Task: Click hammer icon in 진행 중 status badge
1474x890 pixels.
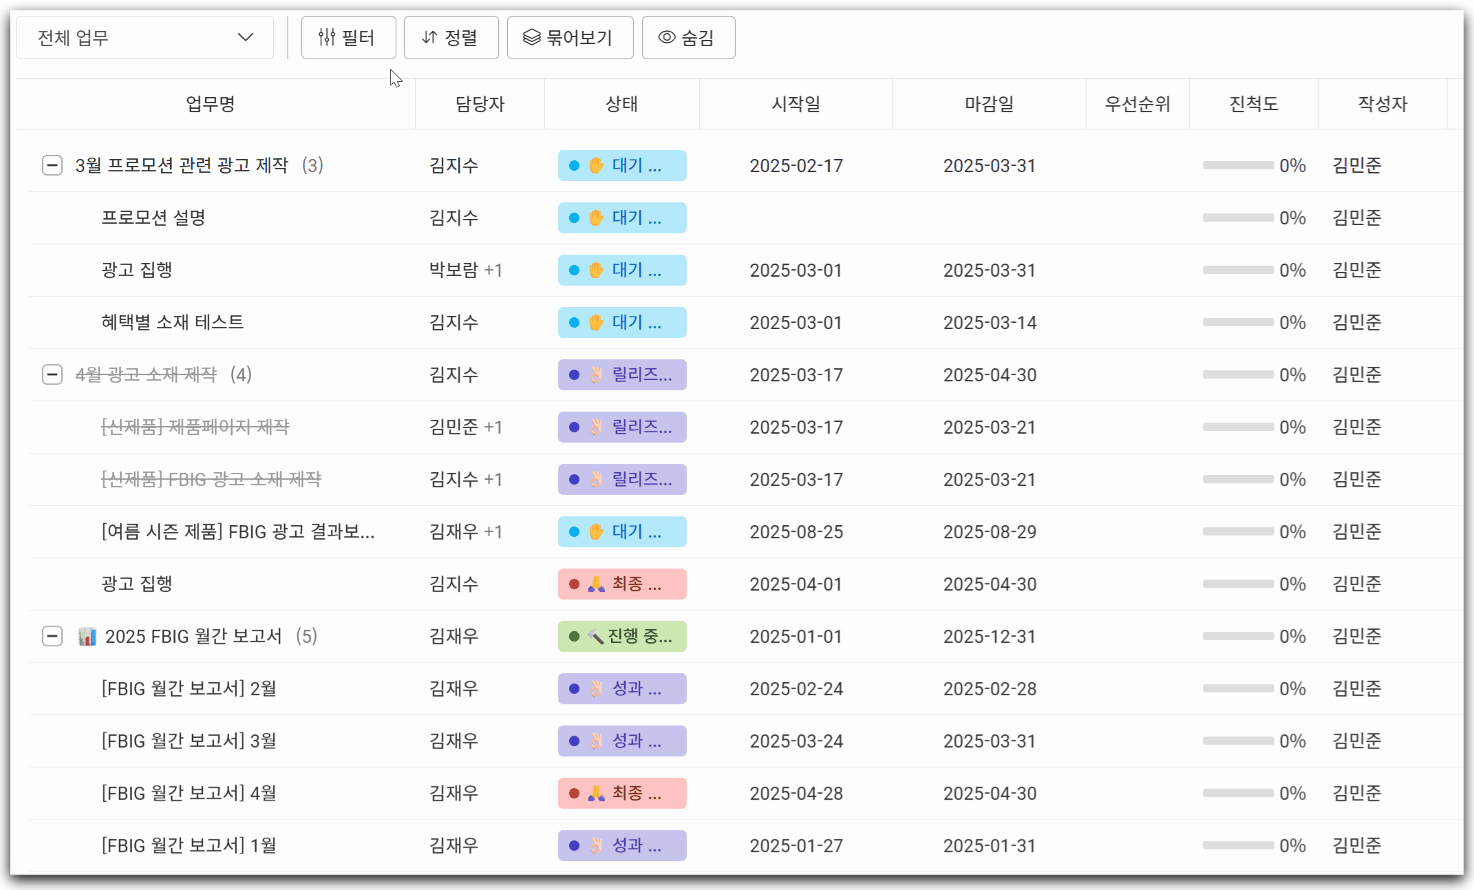Action: pyautogui.click(x=596, y=636)
